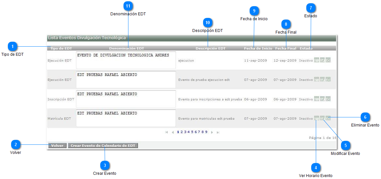This screenshot has height=179, width=381.
Task: Open page 9 of the list
Action: [x=206, y=132]
